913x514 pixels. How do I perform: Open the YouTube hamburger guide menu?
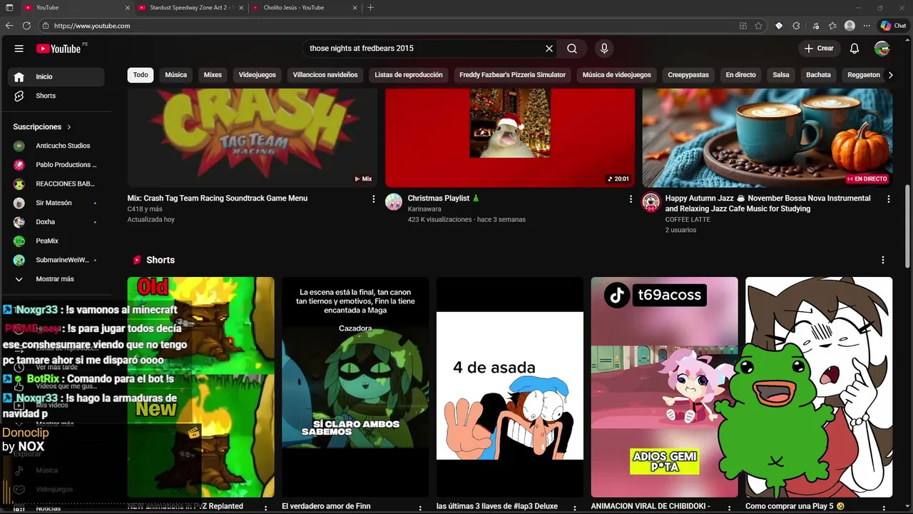click(x=19, y=49)
